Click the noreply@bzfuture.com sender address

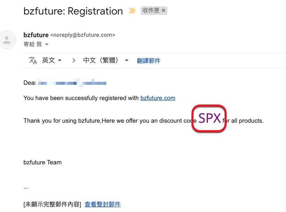click(x=83, y=35)
